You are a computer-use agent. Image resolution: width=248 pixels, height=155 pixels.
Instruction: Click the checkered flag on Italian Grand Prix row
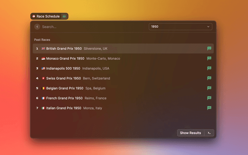click(x=209, y=108)
